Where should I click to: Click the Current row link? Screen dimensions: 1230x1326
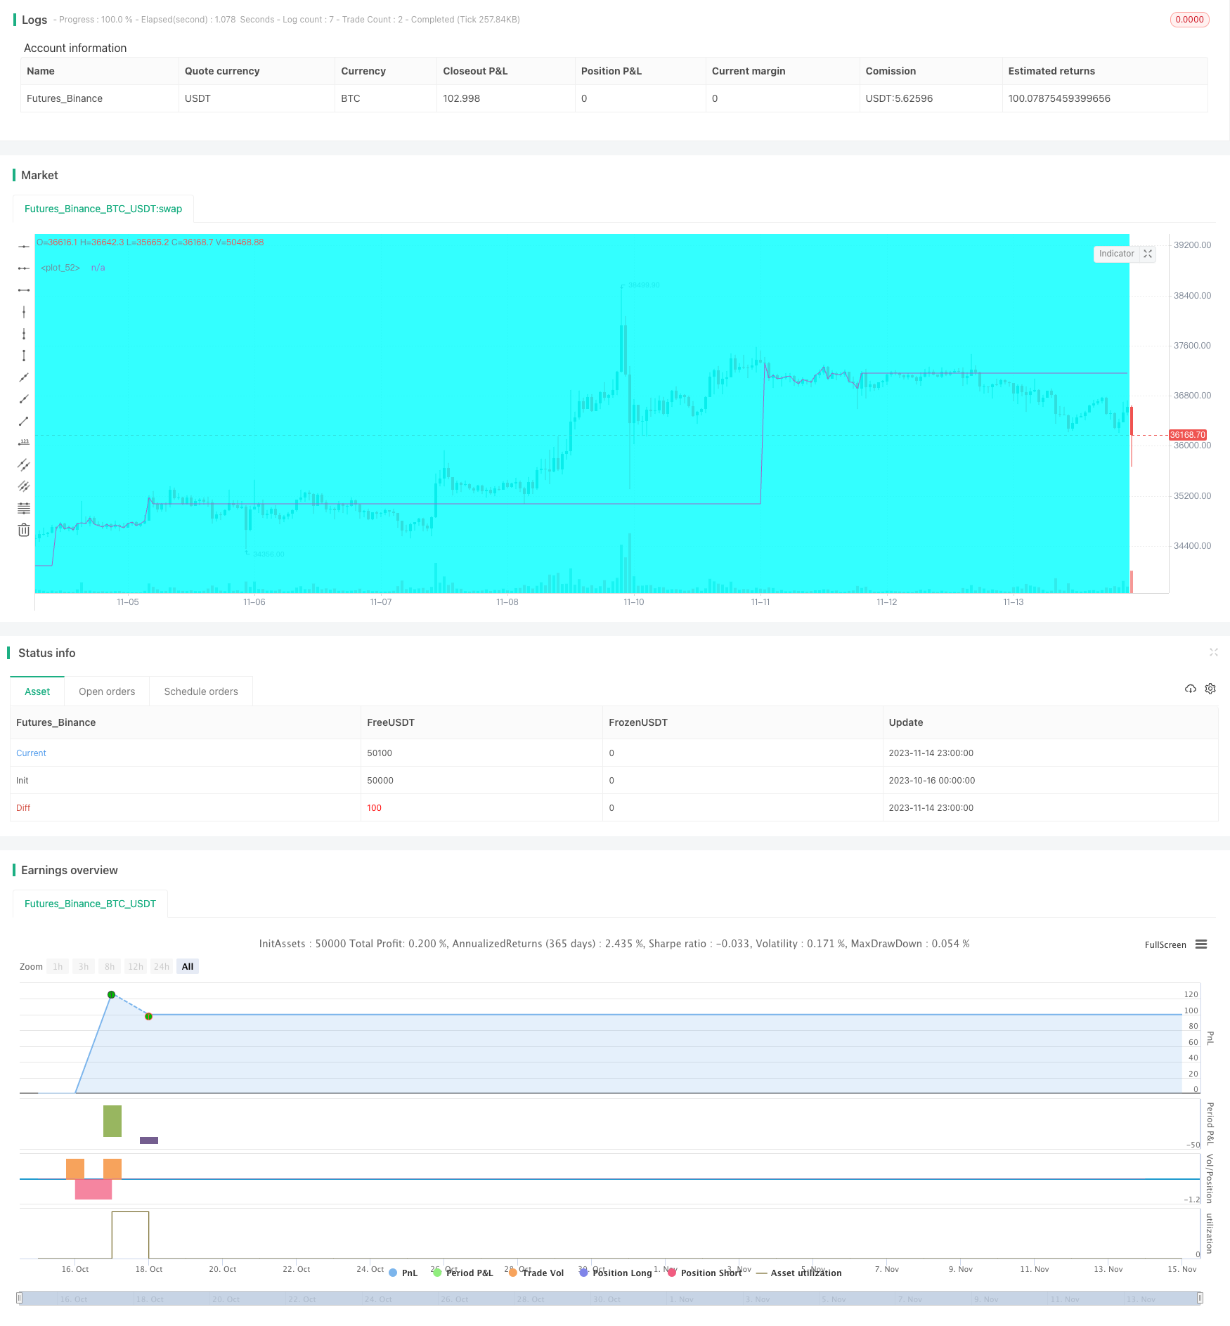coord(31,753)
